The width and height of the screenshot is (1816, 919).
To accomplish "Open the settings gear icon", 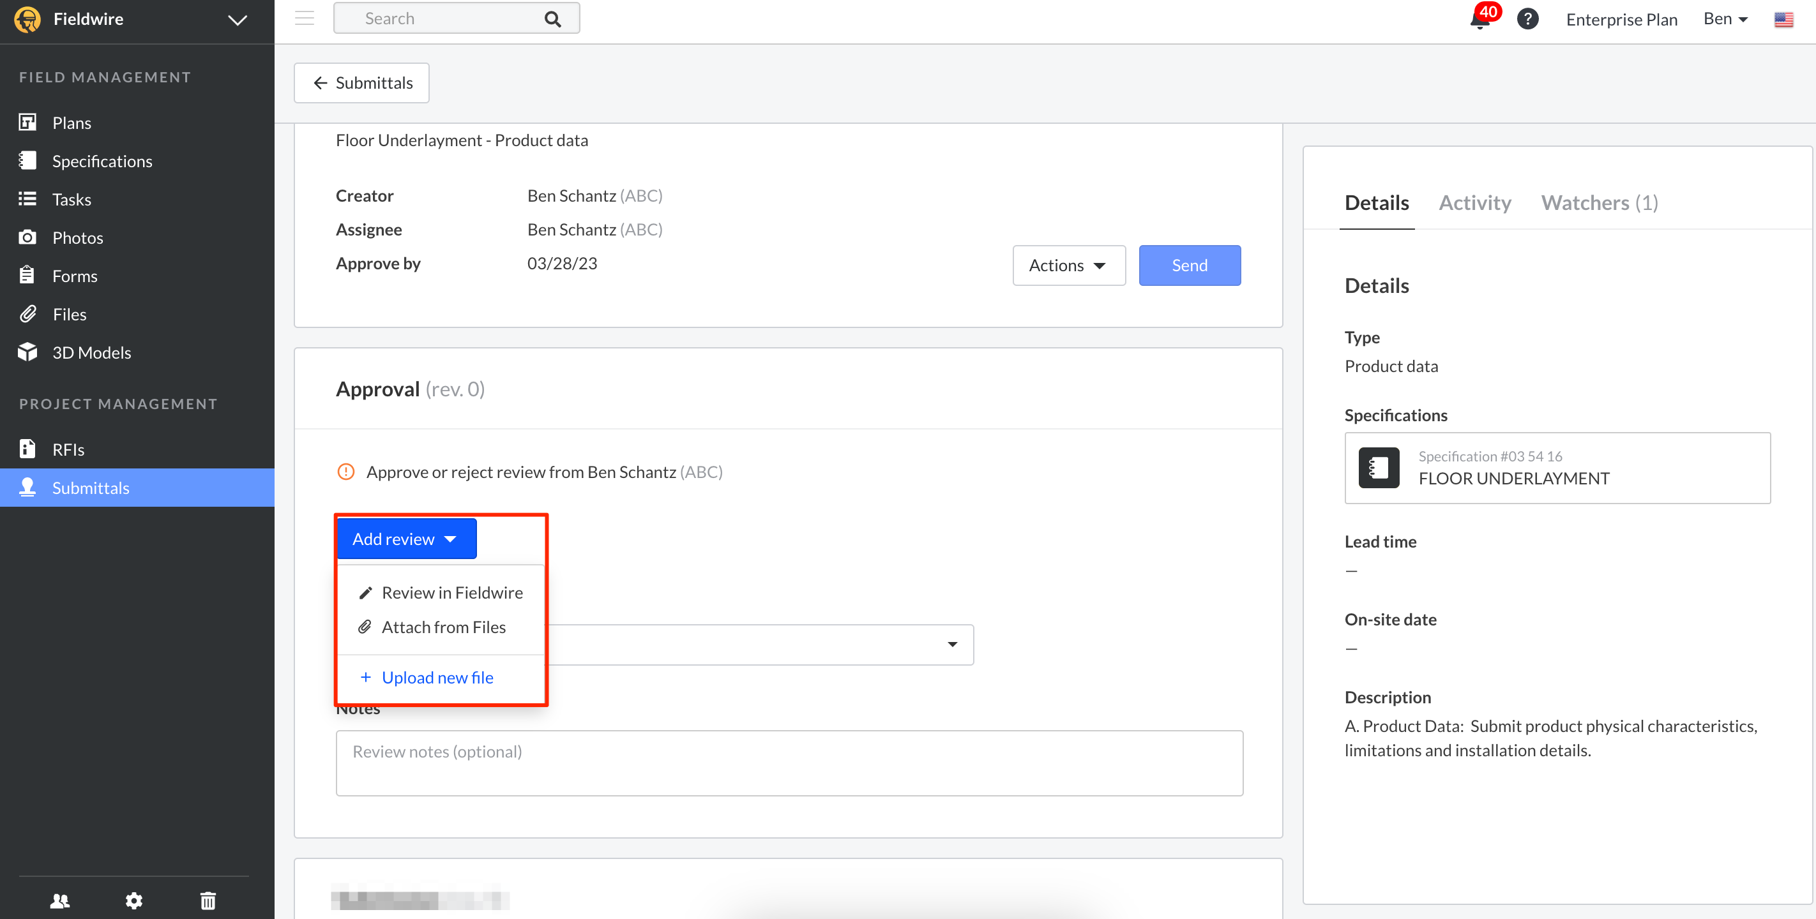I will point(134,900).
